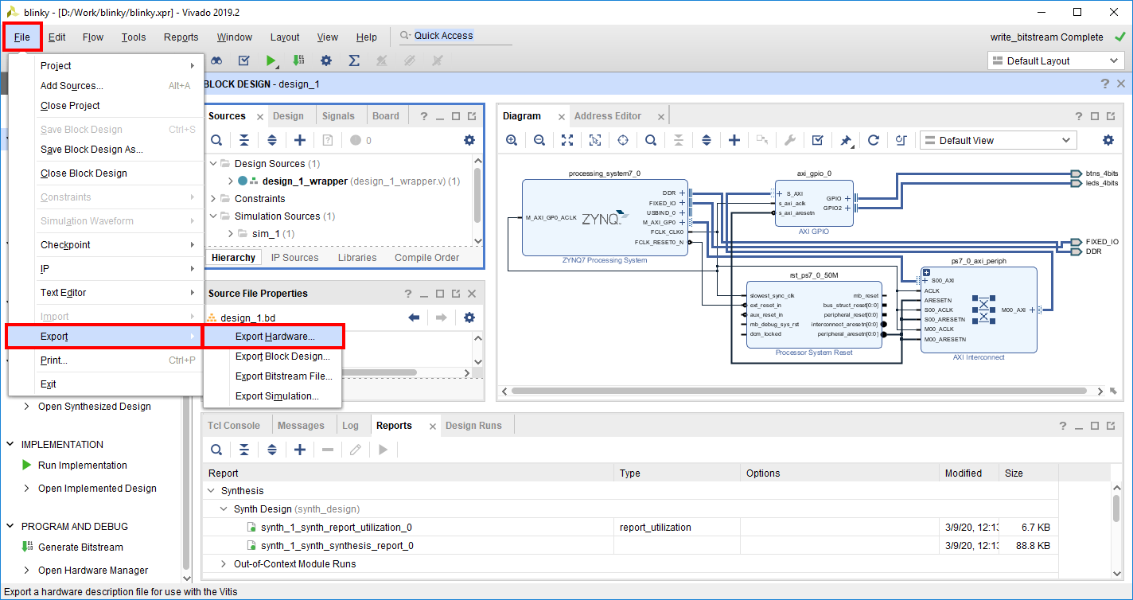1133x600 pixels.
Task: Open the Default Layout dropdown
Action: [x=1056, y=60]
